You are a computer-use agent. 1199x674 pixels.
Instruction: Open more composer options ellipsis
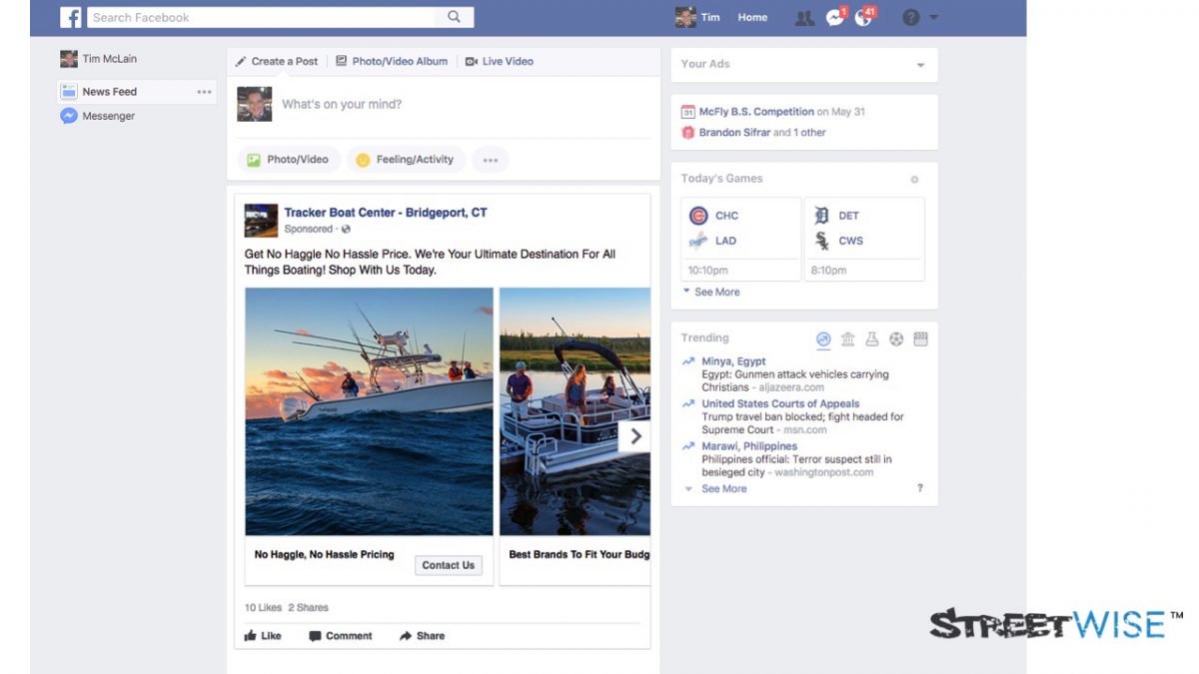click(491, 160)
